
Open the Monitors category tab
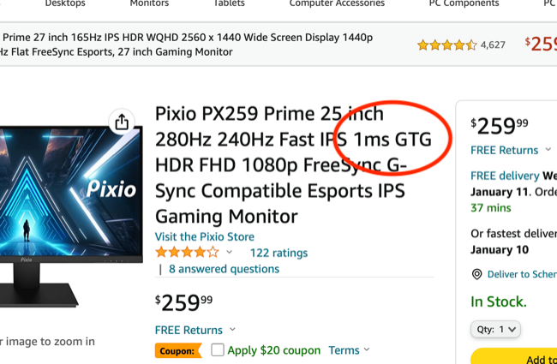(149, 4)
